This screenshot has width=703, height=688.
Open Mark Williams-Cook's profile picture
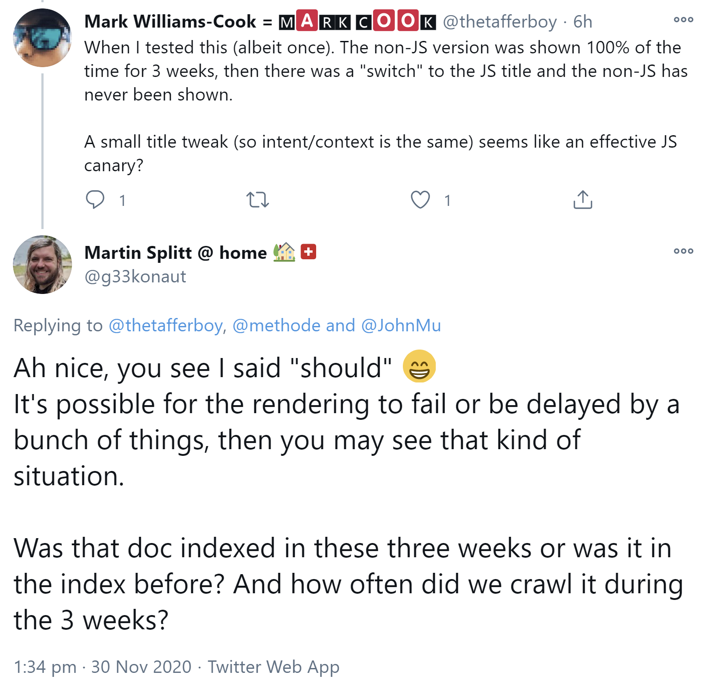42,38
